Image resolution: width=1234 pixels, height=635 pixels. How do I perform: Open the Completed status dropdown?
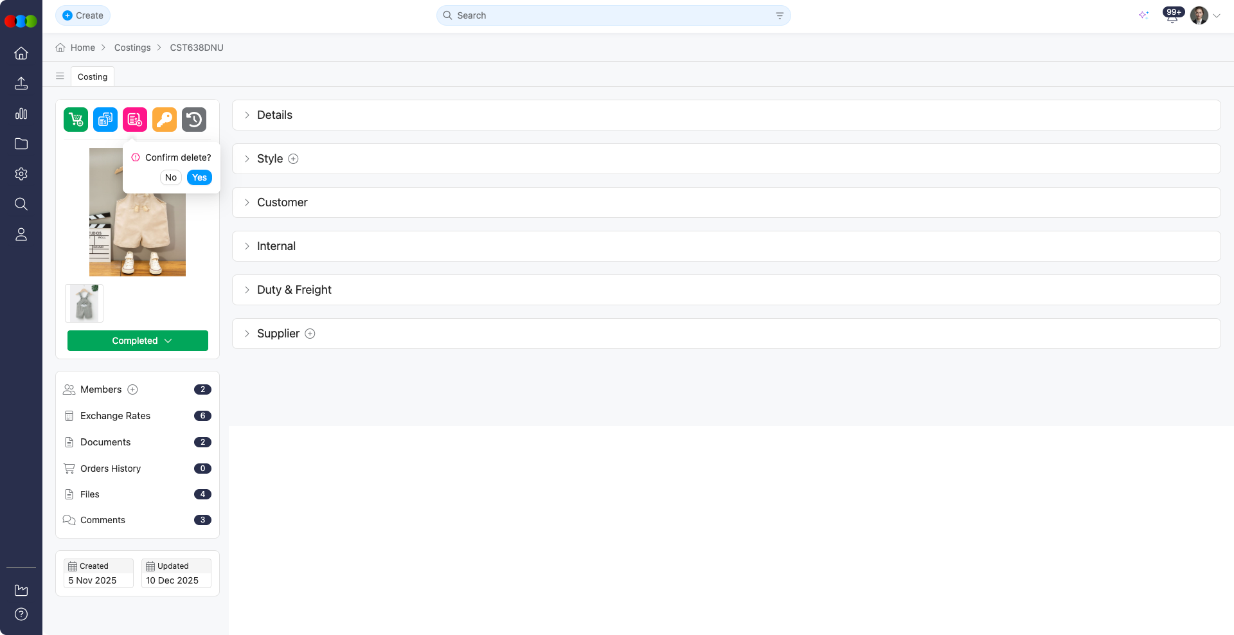pyautogui.click(x=138, y=341)
